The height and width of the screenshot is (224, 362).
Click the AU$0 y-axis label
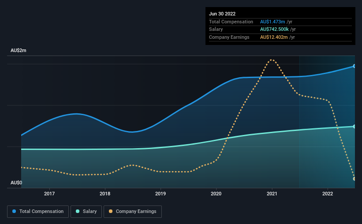(16, 183)
